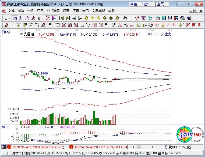Image resolution: width=205 pixels, height=157 pixels.
Task: Click the blue clipboard document icon
Action: click(20, 18)
